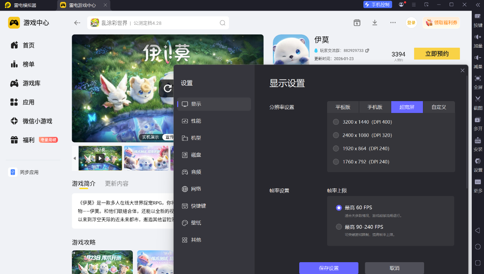Viewport: 484px width, 274px height.
Task: Open 性能 settings category
Action: 214,121
